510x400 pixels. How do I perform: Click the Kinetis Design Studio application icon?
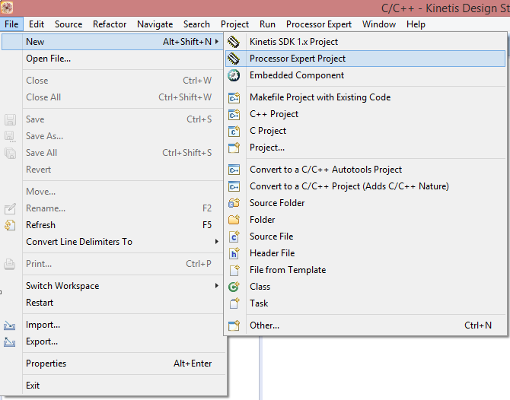coord(7,8)
